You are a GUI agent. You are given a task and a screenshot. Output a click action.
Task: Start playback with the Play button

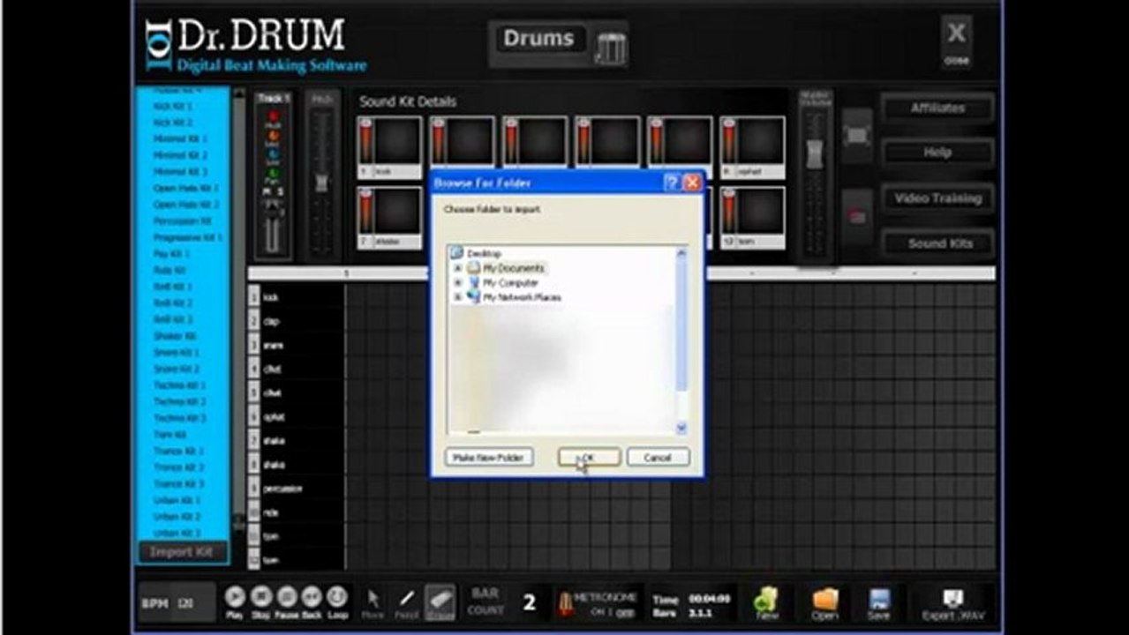click(x=235, y=597)
